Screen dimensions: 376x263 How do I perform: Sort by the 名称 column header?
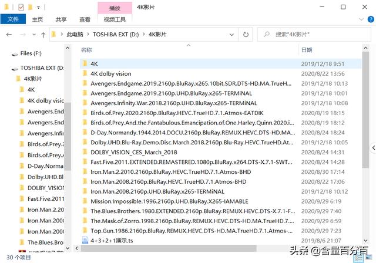point(86,50)
